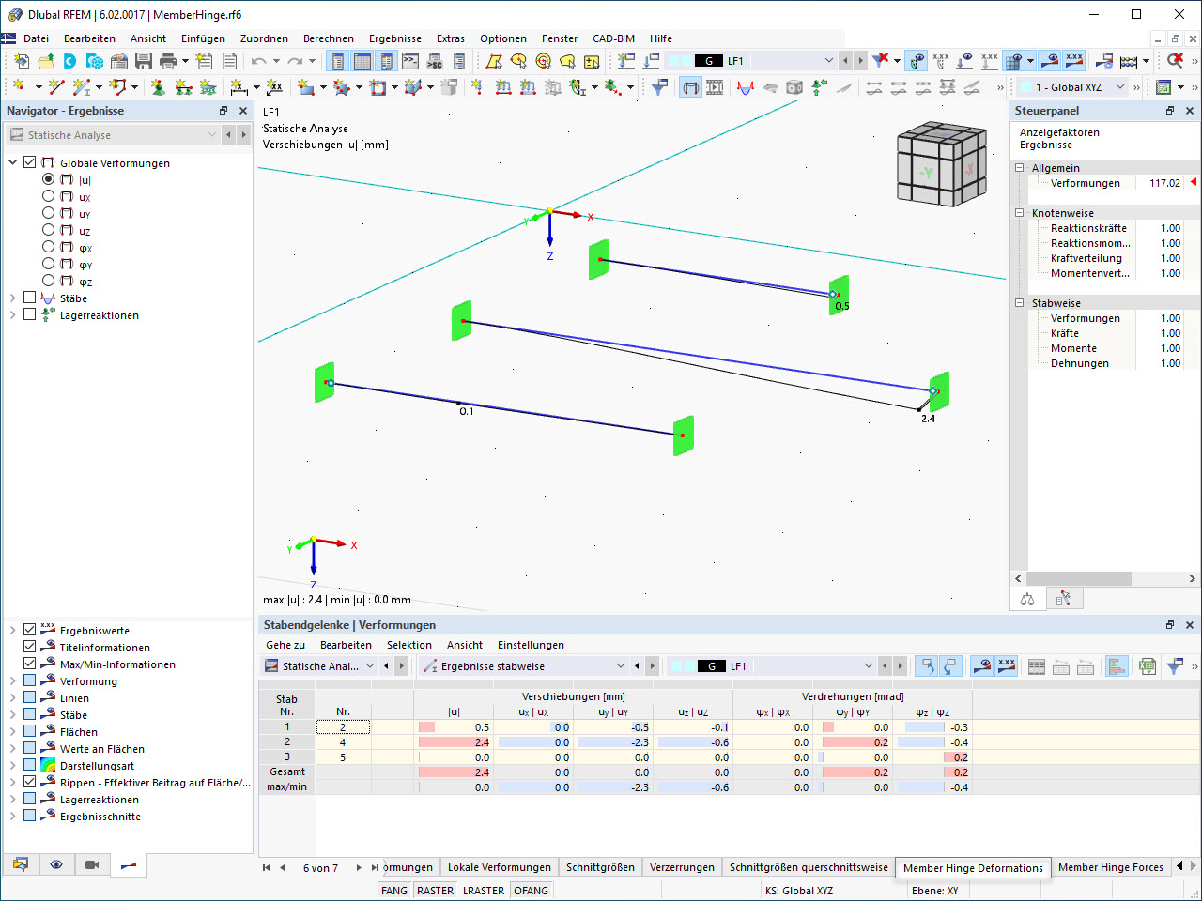
Task: Switch to navigator camera (views) tab
Action: pos(92,864)
